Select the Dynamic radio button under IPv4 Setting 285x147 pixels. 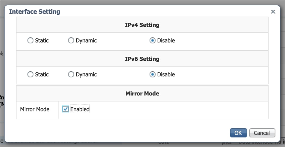click(x=71, y=41)
